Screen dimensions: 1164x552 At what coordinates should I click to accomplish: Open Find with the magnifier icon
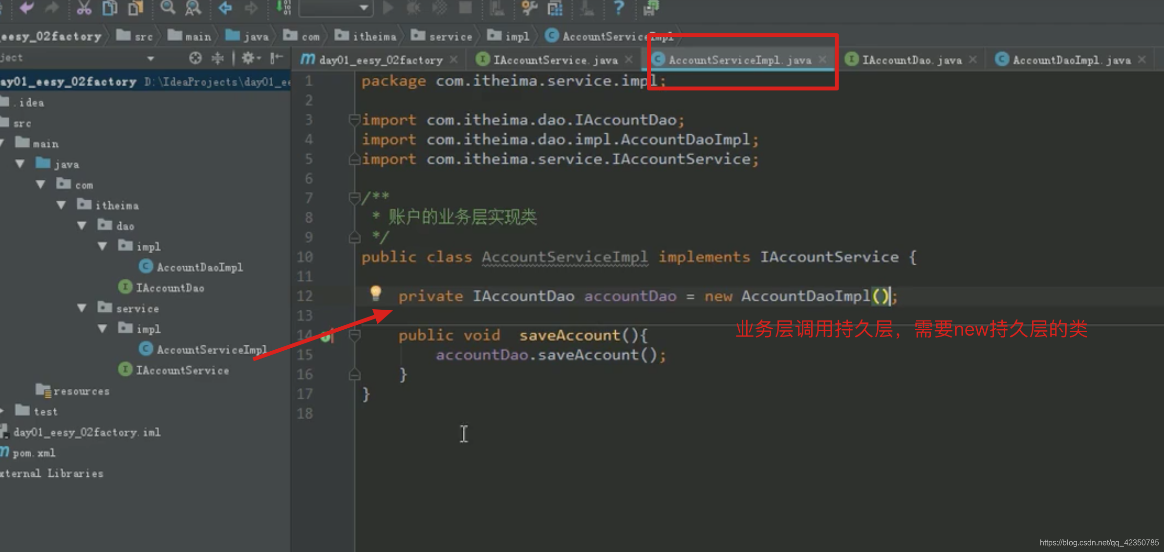pyautogui.click(x=168, y=7)
